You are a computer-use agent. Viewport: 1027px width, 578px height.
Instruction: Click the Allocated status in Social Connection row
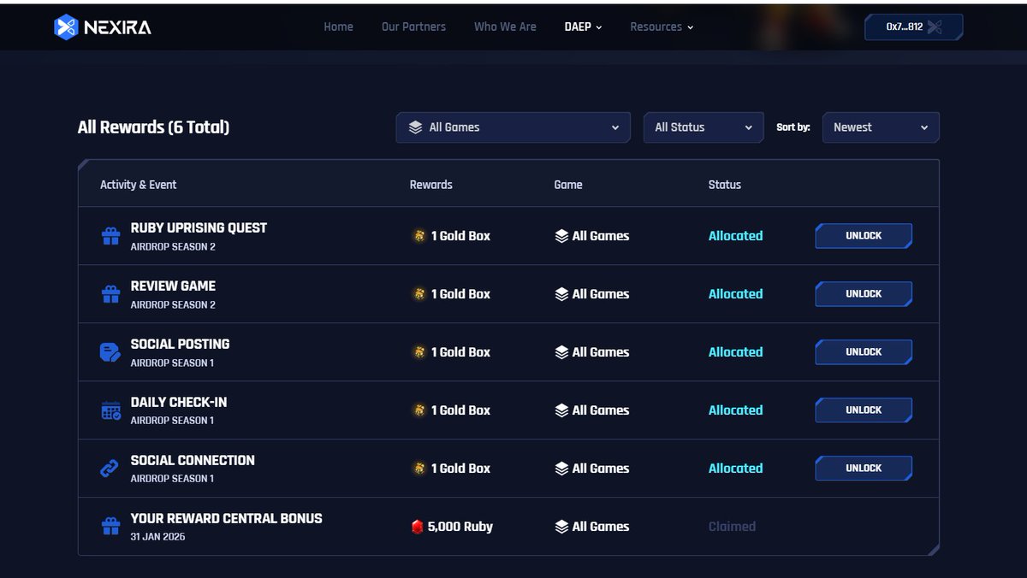[735, 469]
